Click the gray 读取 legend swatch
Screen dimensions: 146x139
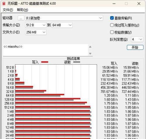[x=77, y=62]
